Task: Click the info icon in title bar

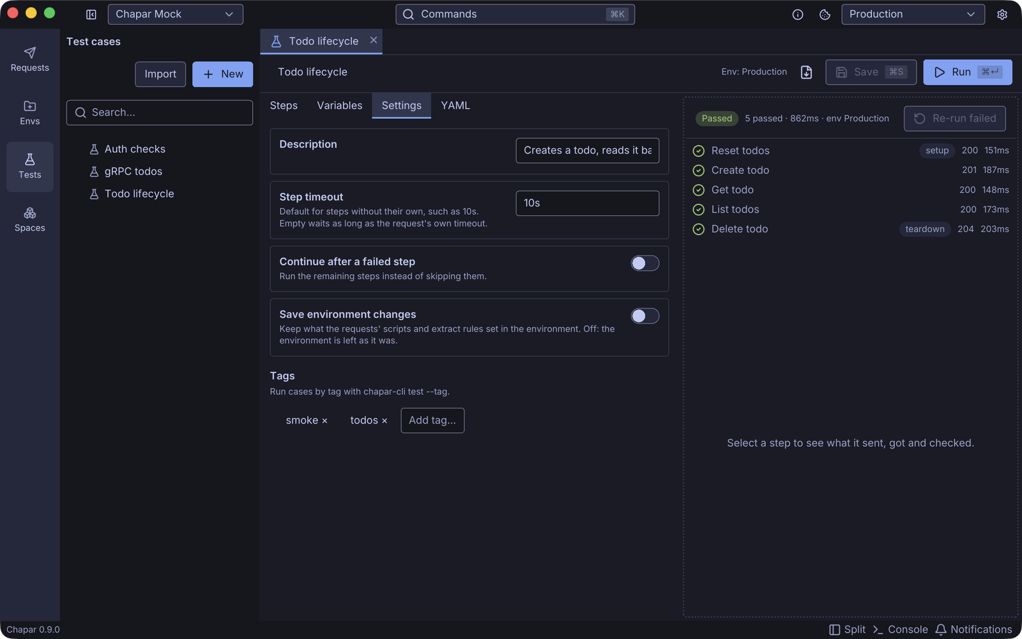Action: pos(798,14)
